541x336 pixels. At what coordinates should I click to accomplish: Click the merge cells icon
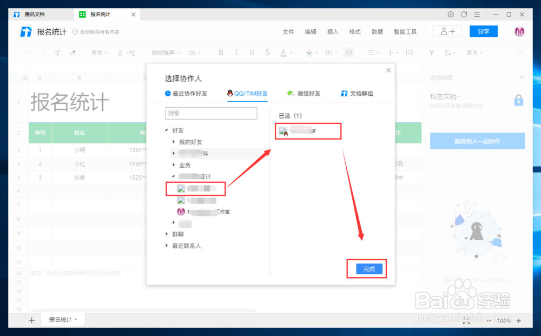[x=349, y=52]
